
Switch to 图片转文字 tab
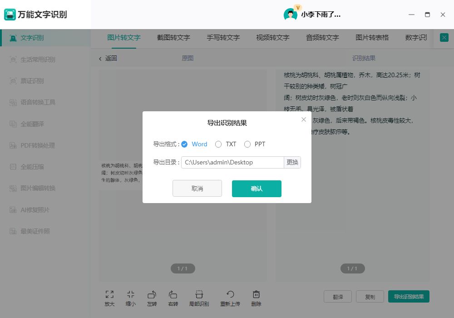coord(123,38)
